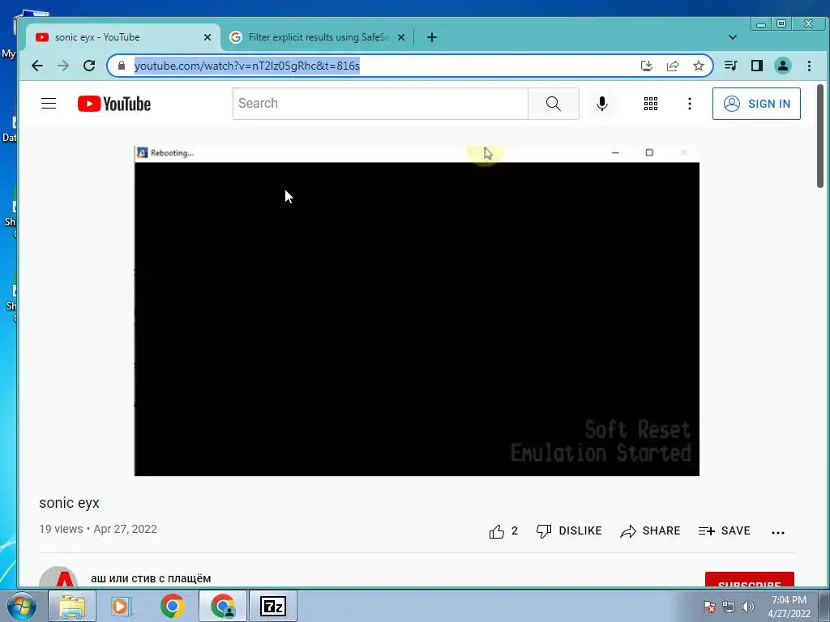Reload the current page

(x=89, y=66)
